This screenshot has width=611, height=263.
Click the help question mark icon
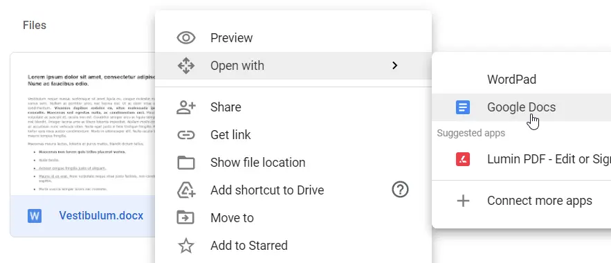click(400, 190)
